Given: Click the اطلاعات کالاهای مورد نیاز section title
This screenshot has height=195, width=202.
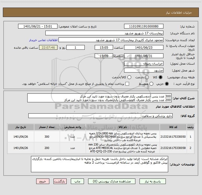Looking at the screenshot, I should (x=175, y=107).
